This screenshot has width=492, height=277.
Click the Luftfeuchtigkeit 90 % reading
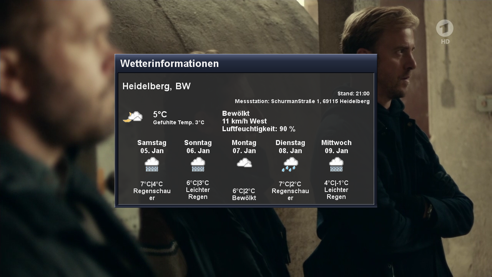point(259,129)
